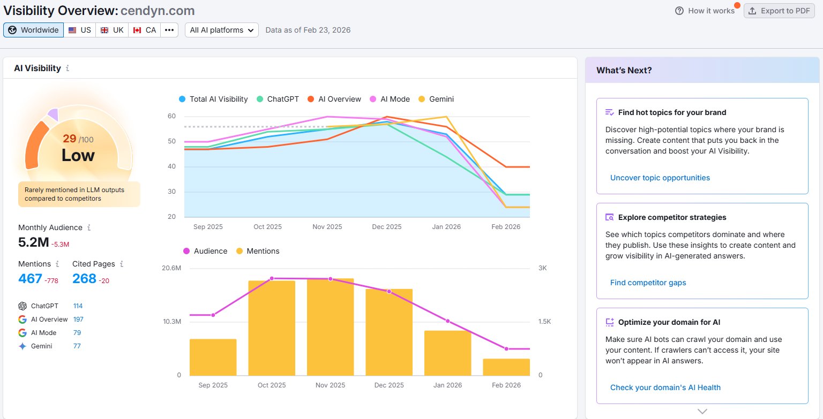The width and height of the screenshot is (823, 419).
Task: Click the US flag icon
Action: point(72,30)
